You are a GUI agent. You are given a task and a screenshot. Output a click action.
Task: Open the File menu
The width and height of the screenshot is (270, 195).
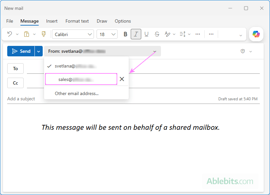(10, 21)
